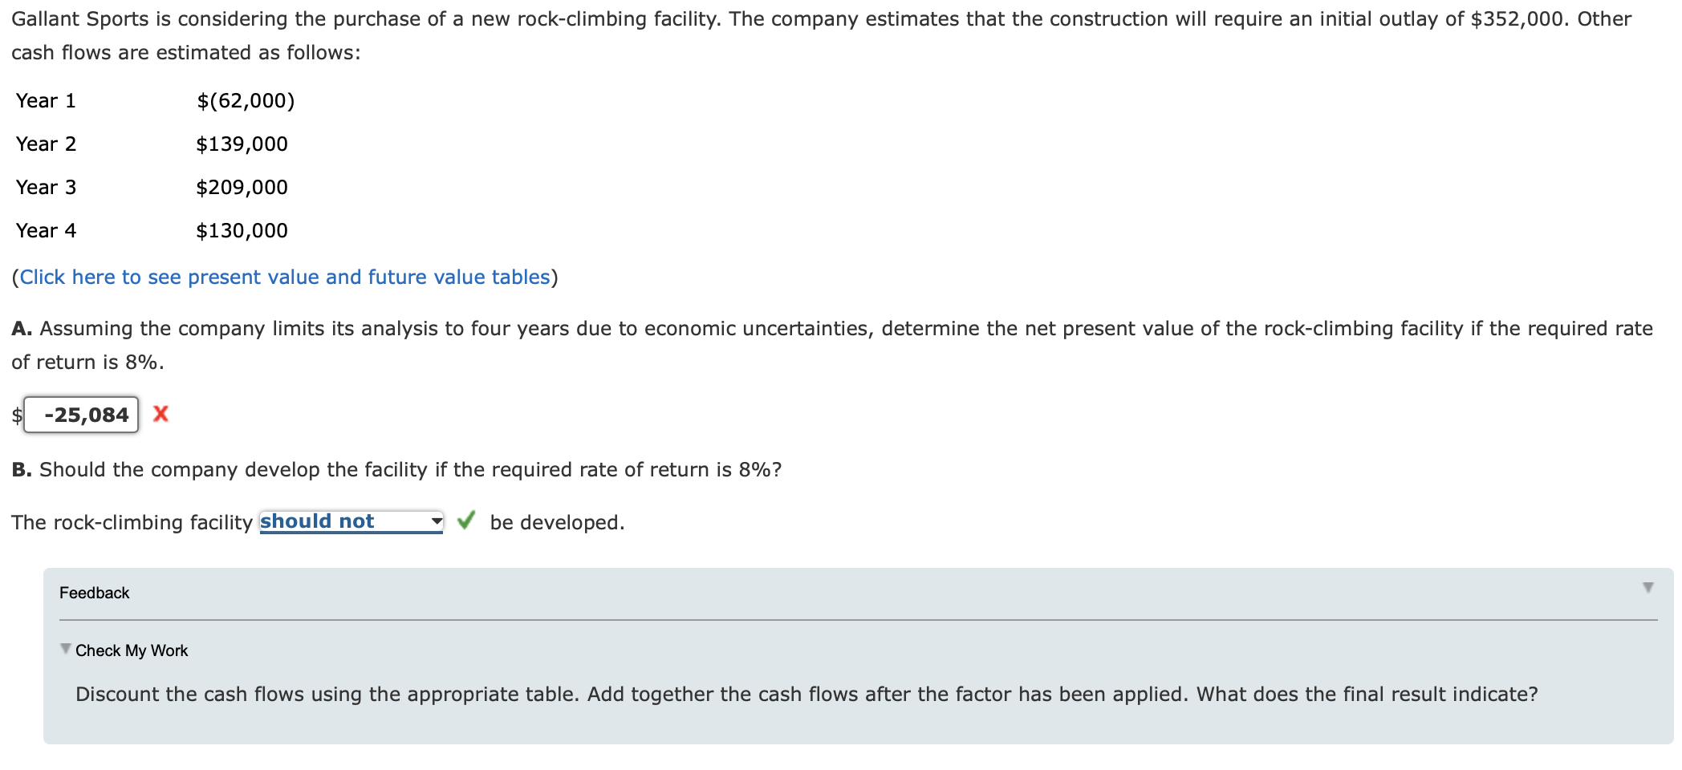
Task: Click the red X incorrect mark
Action: 160,414
